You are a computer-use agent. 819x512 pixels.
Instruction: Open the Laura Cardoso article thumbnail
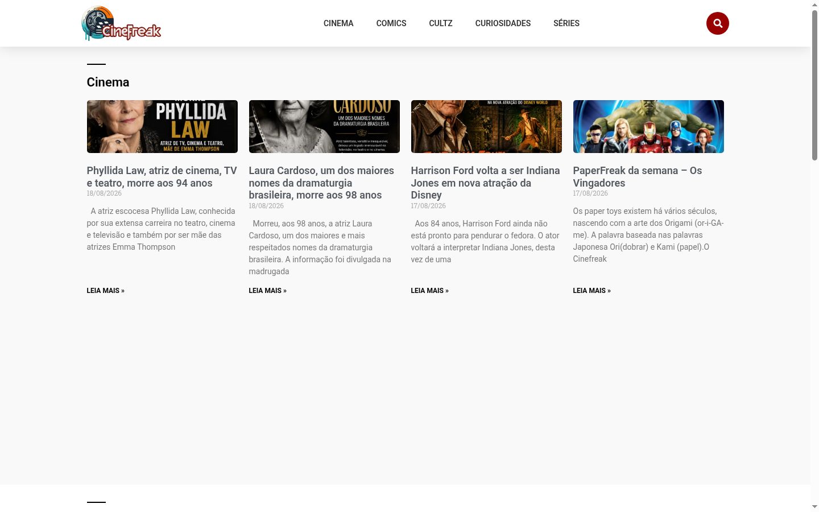click(324, 126)
